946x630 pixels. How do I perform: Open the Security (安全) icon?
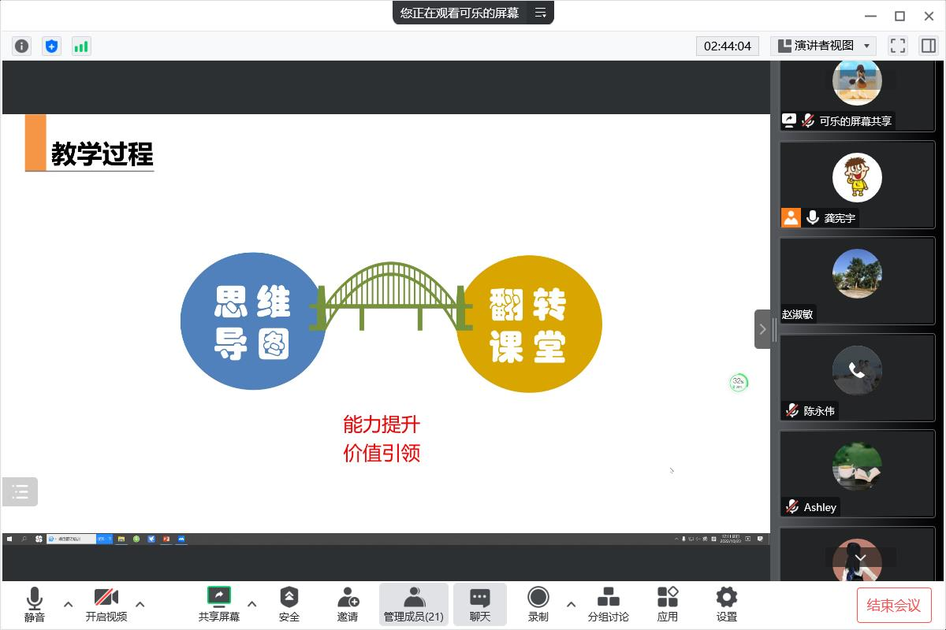point(289,604)
